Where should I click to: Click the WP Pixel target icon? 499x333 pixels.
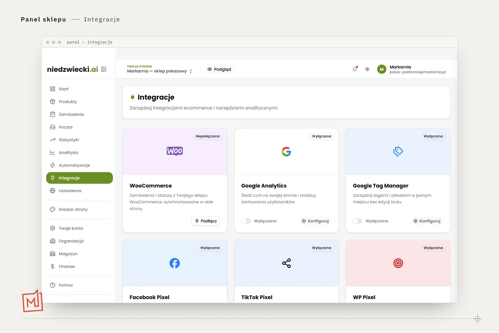click(x=398, y=263)
